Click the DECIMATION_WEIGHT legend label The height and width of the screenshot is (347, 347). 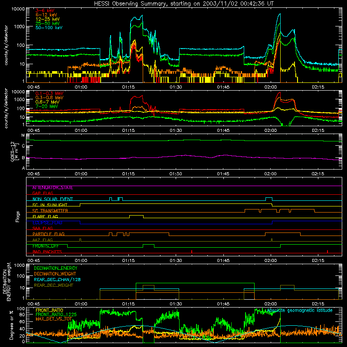tap(55, 274)
